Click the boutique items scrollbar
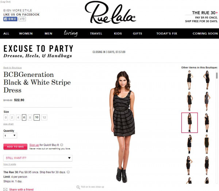The width and height of the screenshot is (219, 191). point(216,76)
